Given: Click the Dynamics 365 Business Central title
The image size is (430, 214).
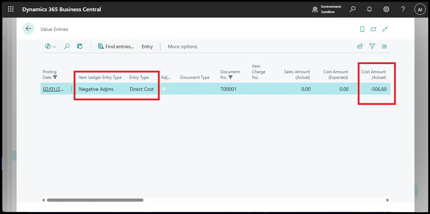Looking at the screenshot, I should [62, 10].
